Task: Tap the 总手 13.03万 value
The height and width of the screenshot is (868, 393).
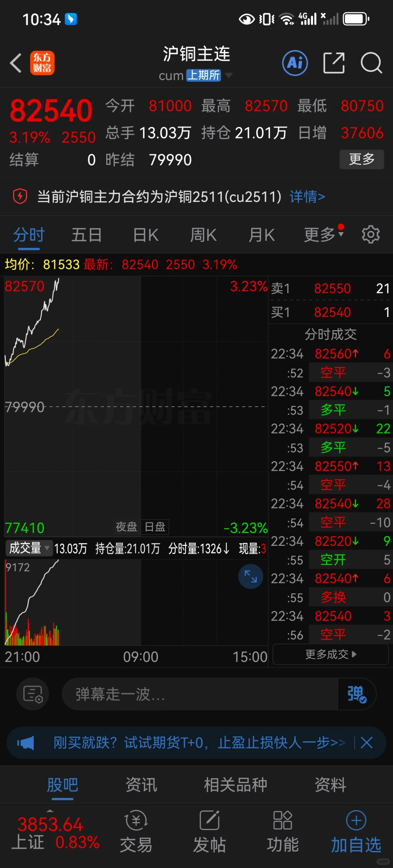Action: pyautogui.click(x=165, y=133)
